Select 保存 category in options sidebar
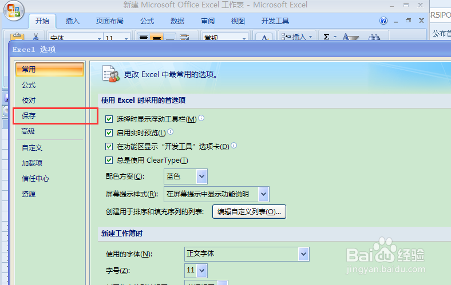 point(50,116)
